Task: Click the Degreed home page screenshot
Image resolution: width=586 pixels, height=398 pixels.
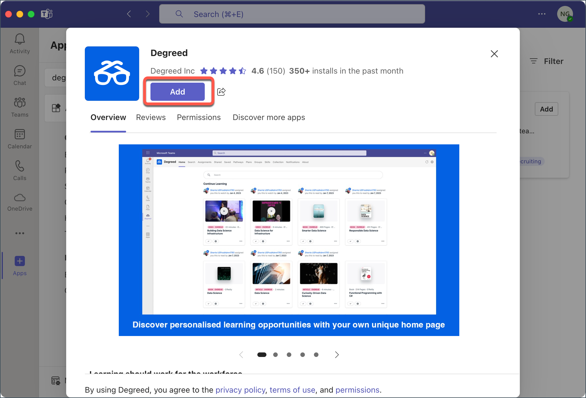Action: (289, 240)
